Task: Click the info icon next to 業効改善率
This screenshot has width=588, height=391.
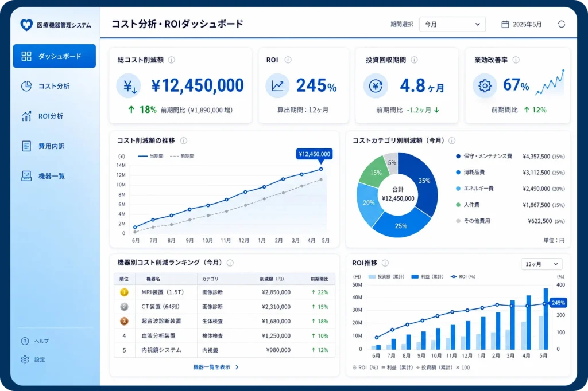Action: [x=516, y=60]
